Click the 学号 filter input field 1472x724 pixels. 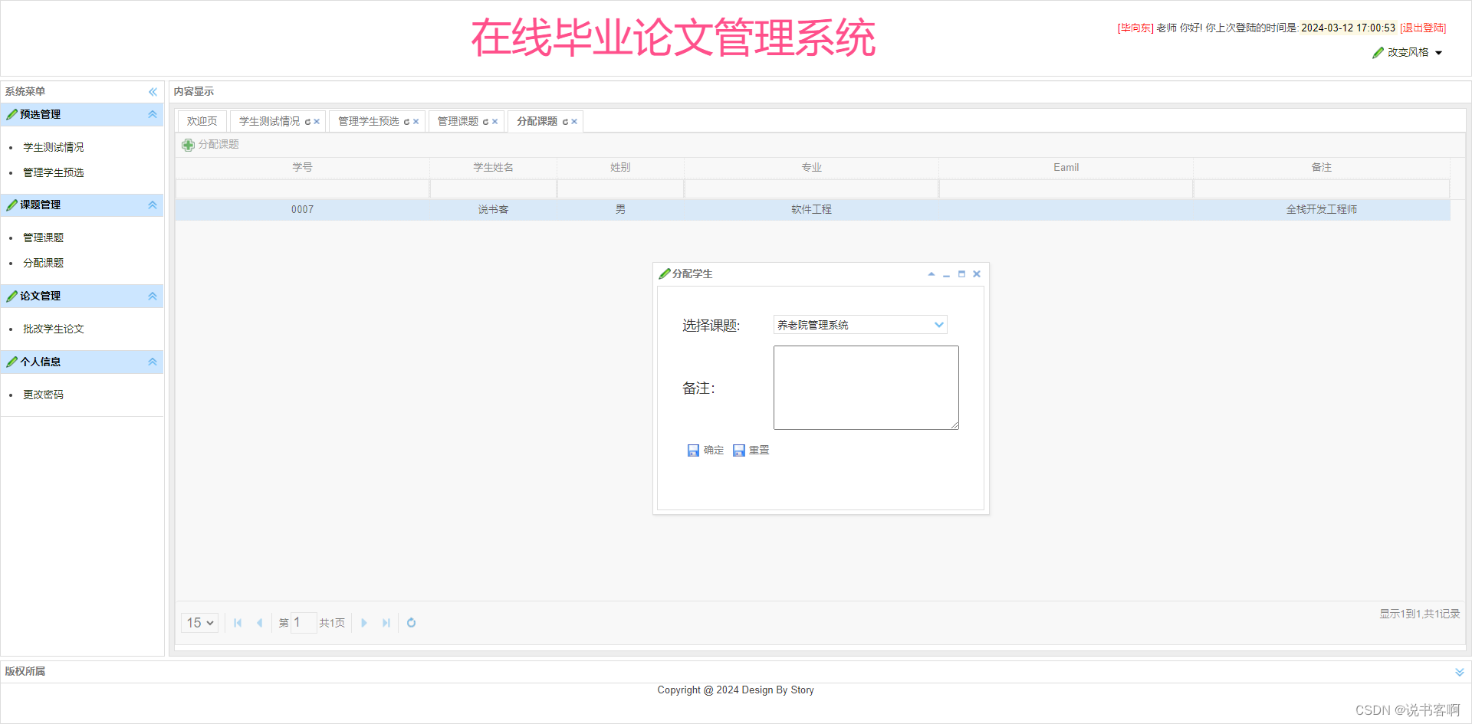click(302, 188)
